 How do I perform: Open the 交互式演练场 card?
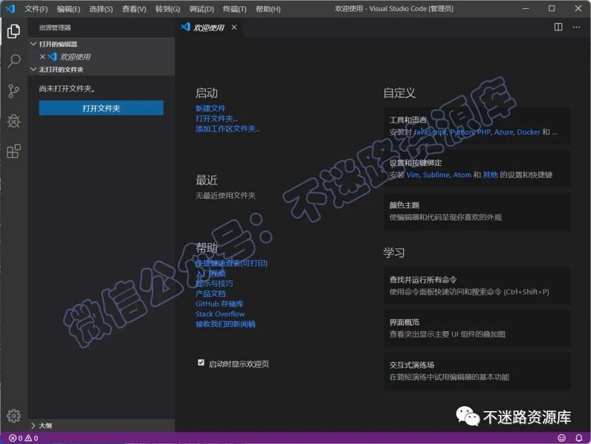pos(477,371)
